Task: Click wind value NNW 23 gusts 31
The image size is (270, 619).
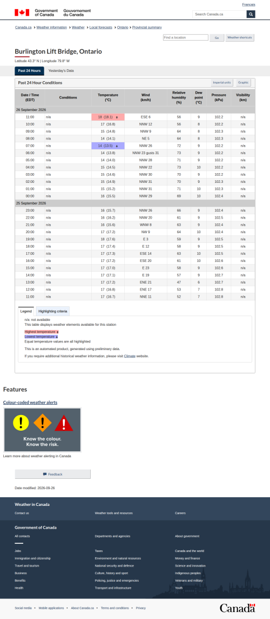Action: click(x=145, y=153)
